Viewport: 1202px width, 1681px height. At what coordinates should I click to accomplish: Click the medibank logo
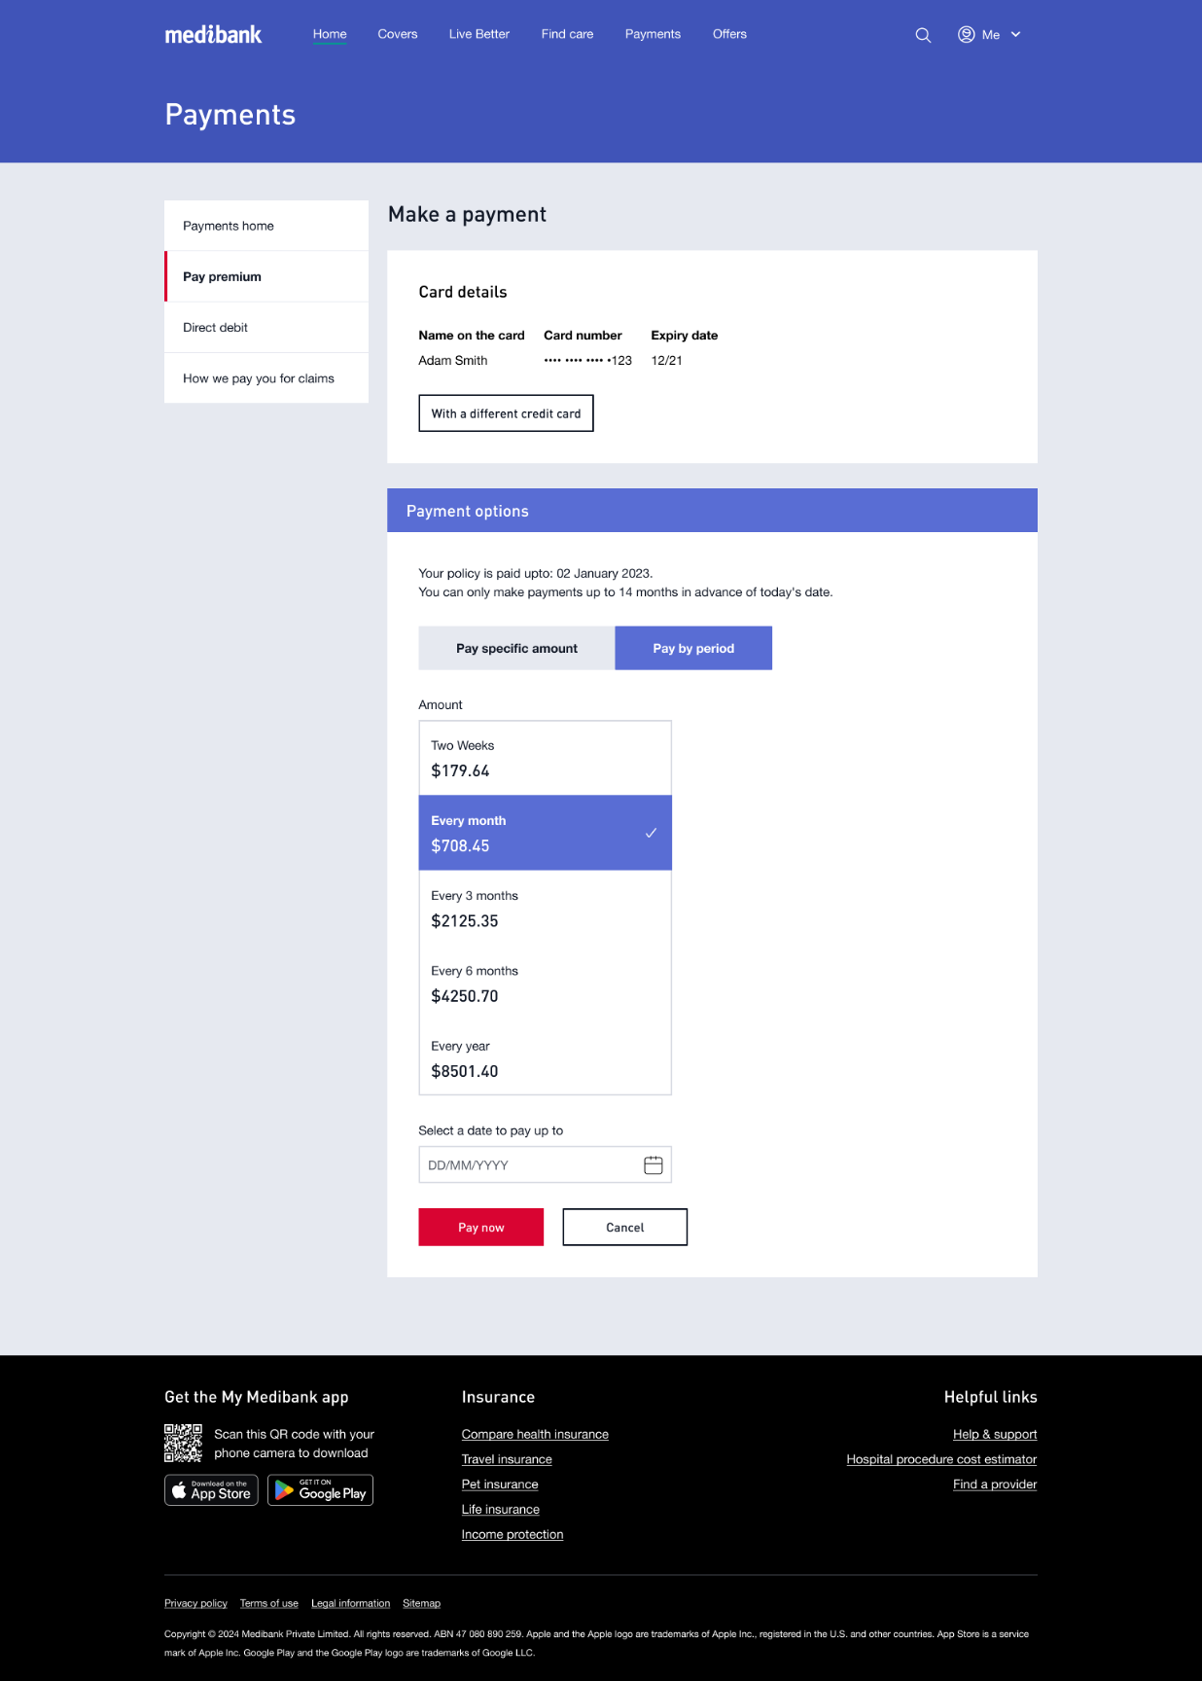coord(213,34)
